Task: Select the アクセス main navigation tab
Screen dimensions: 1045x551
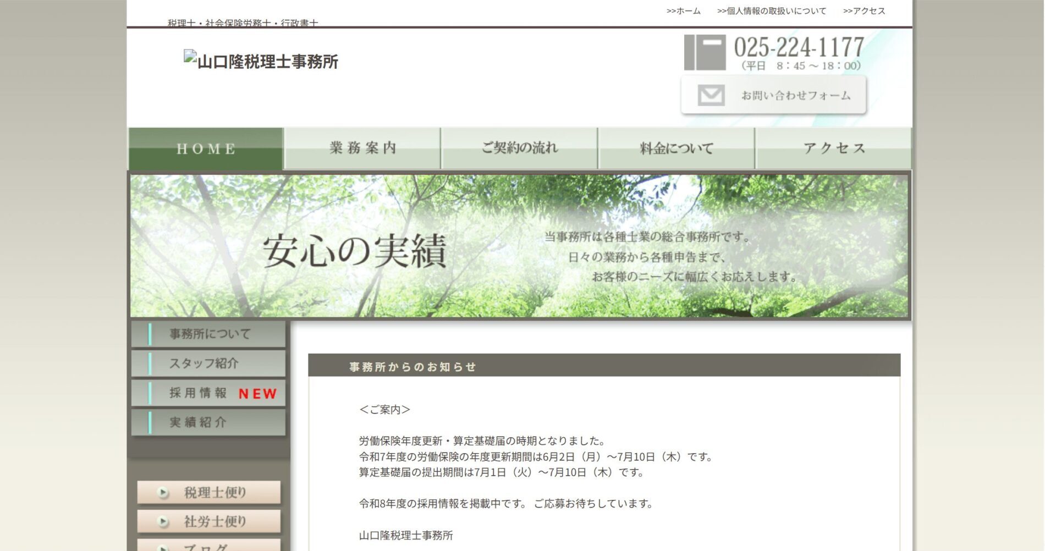Action: [x=834, y=148]
